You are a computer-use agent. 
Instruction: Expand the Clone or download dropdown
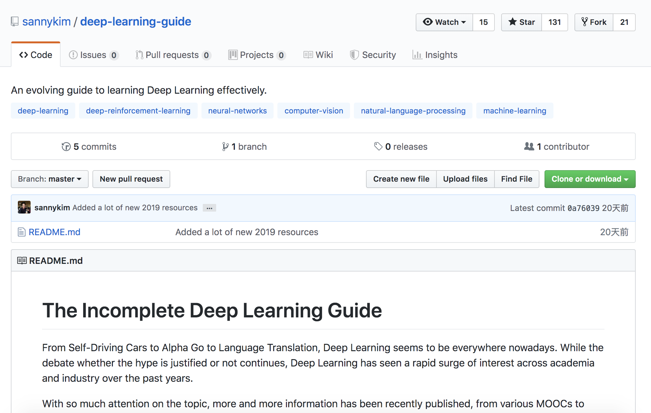(590, 179)
